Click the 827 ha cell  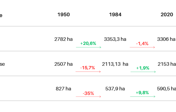point(63,88)
